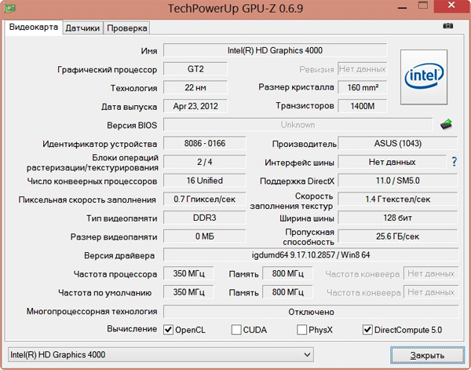This screenshot has height=370, width=471.
Task: Enable the CUDA checkbox
Action: point(237,330)
